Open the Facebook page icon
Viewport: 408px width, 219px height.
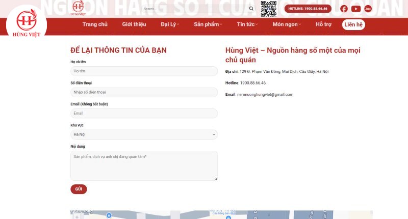click(344, 9)
